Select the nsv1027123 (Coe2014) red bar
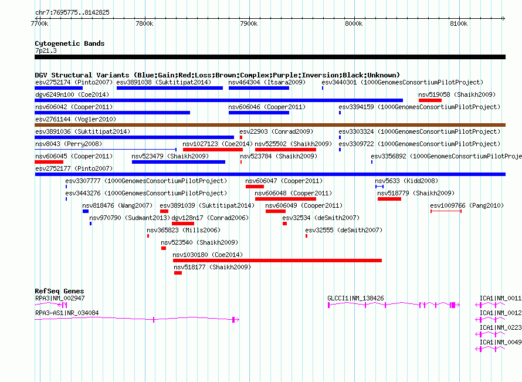522x382 pixels. pos(213,150)
